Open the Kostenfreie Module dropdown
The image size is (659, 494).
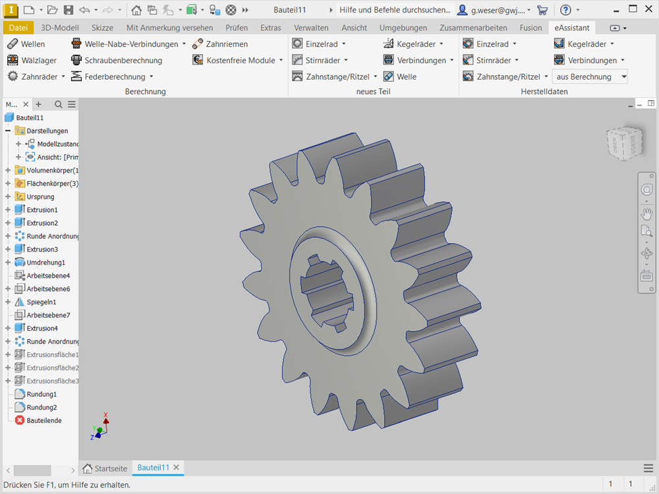pyautogui.click(x=281, y=61)
